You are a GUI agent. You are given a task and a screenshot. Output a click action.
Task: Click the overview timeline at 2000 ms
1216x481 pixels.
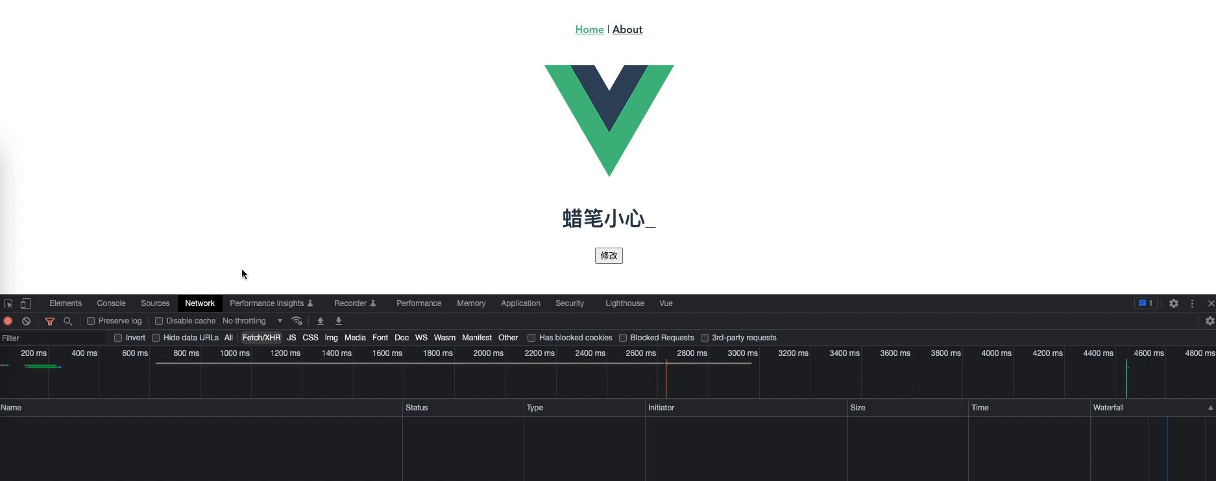[488, 353]
